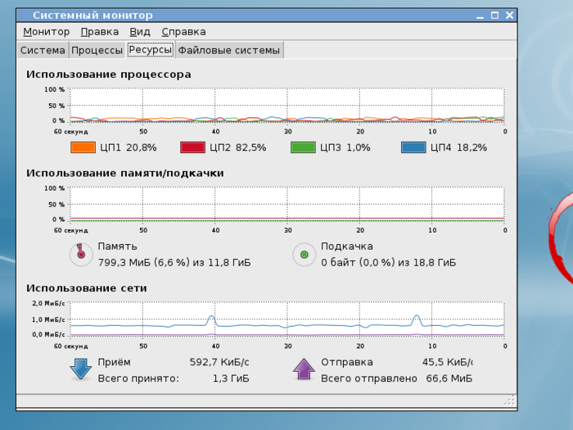573x430 pixels.
Task: Click the ЦП1 20,8% label
Action: [129, 147]
